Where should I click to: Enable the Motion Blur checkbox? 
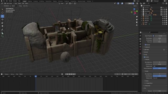click(144, 86)
